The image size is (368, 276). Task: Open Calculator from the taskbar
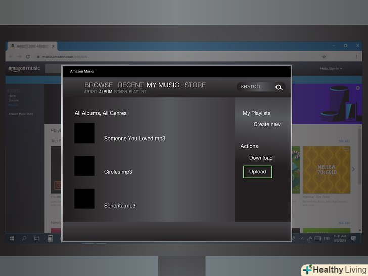point(50,238)
